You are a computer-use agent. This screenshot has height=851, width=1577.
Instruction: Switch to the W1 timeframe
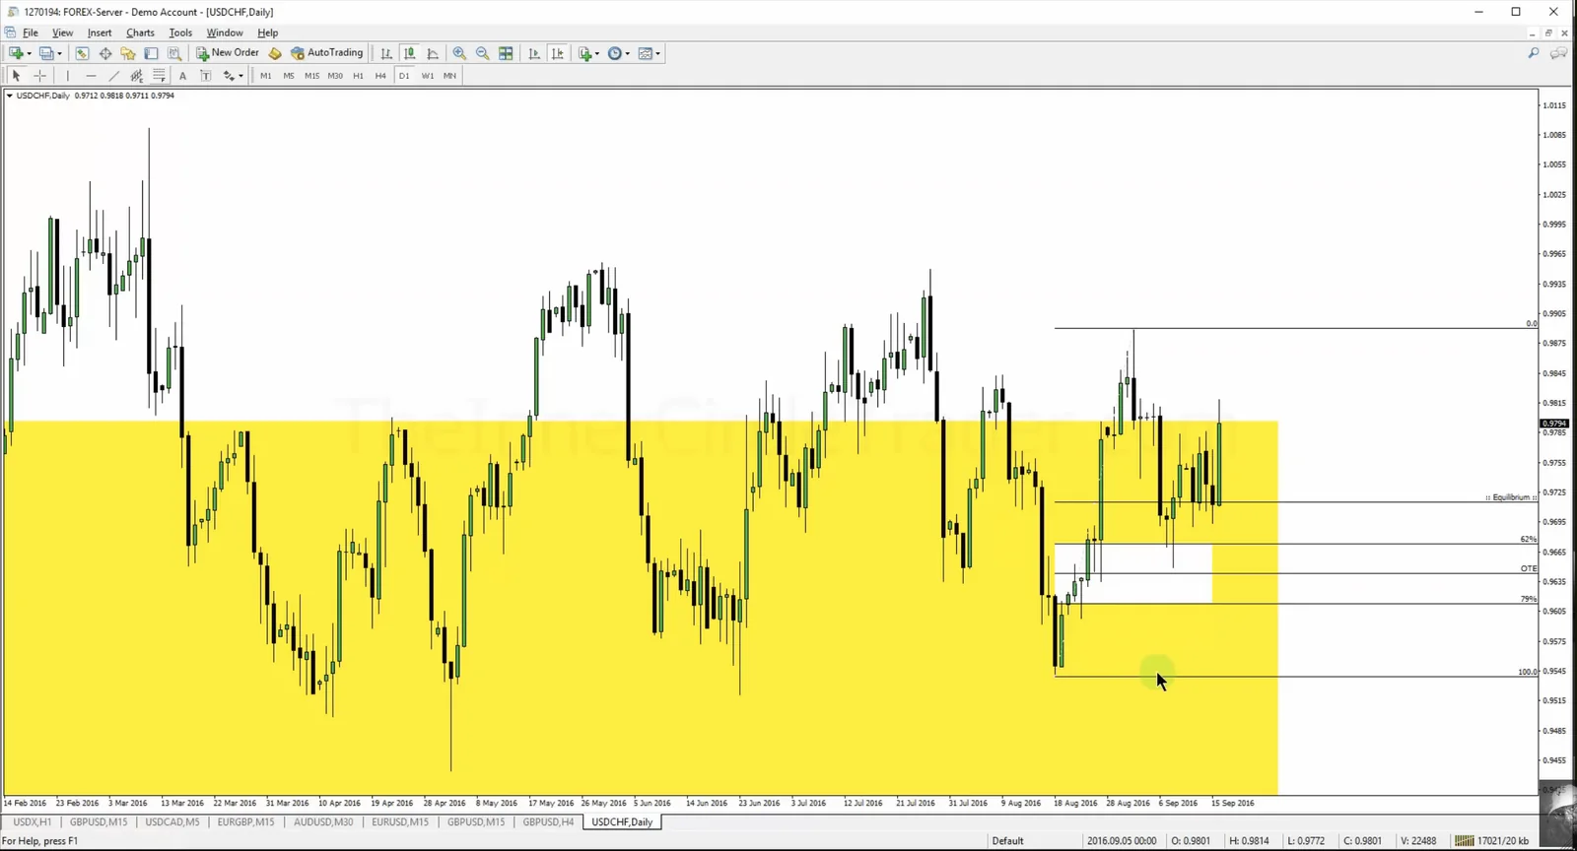(x=428, y=76)
